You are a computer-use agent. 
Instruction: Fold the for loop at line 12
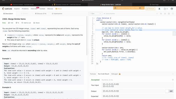[x=94, y=40]
